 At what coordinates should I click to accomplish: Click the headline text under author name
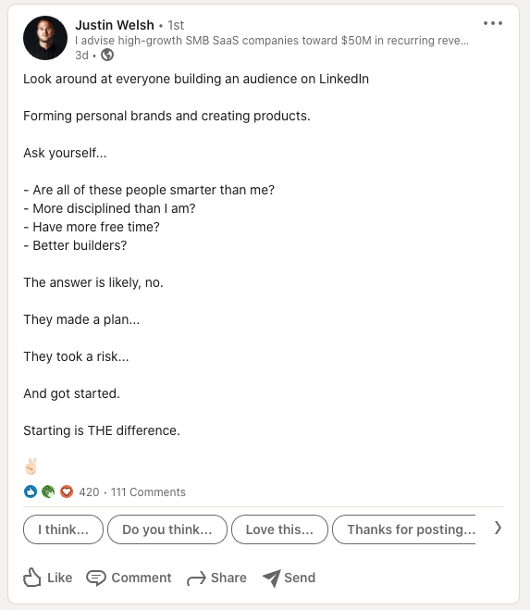(272, 41)
